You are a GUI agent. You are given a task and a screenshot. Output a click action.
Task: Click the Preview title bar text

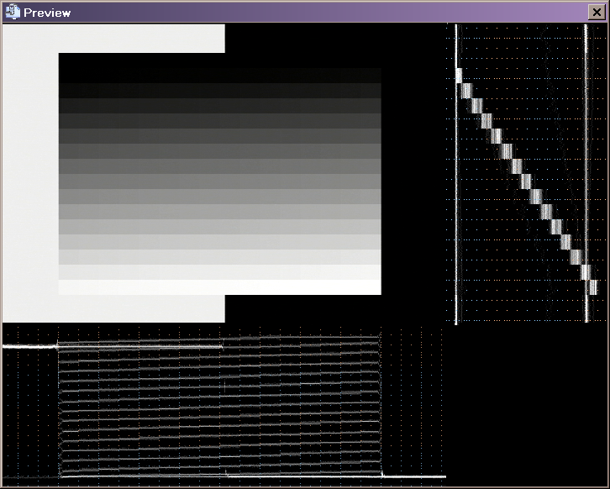47,13
